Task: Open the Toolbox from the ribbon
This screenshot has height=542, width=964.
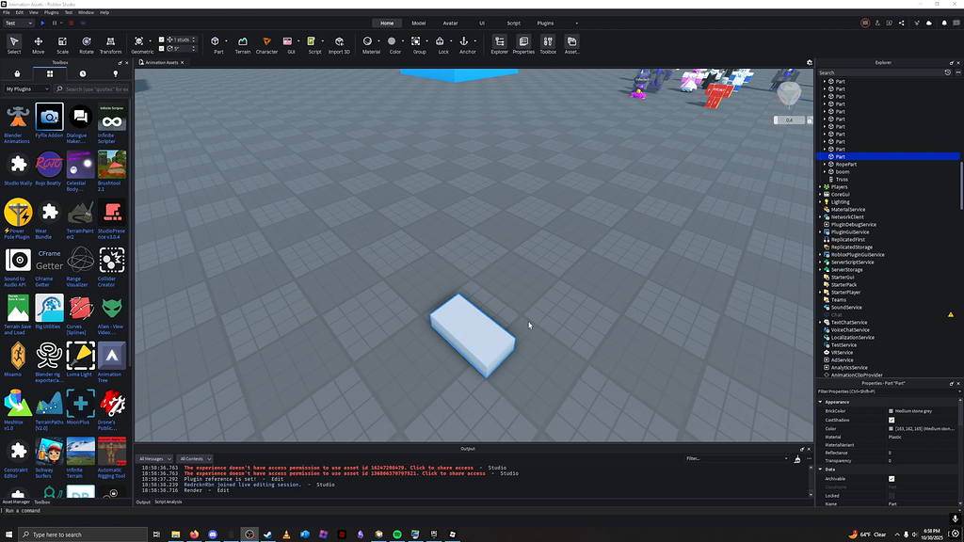Action: tap(548, 44)
